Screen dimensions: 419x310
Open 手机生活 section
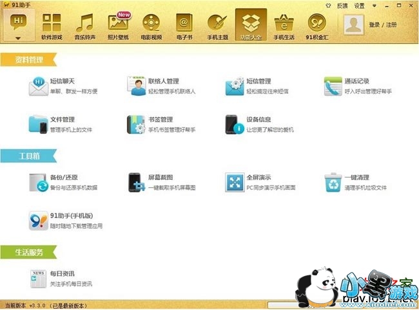tap(284, 26)
